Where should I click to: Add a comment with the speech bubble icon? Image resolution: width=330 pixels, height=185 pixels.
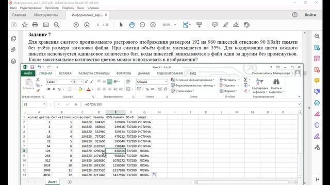pos(214,25)
